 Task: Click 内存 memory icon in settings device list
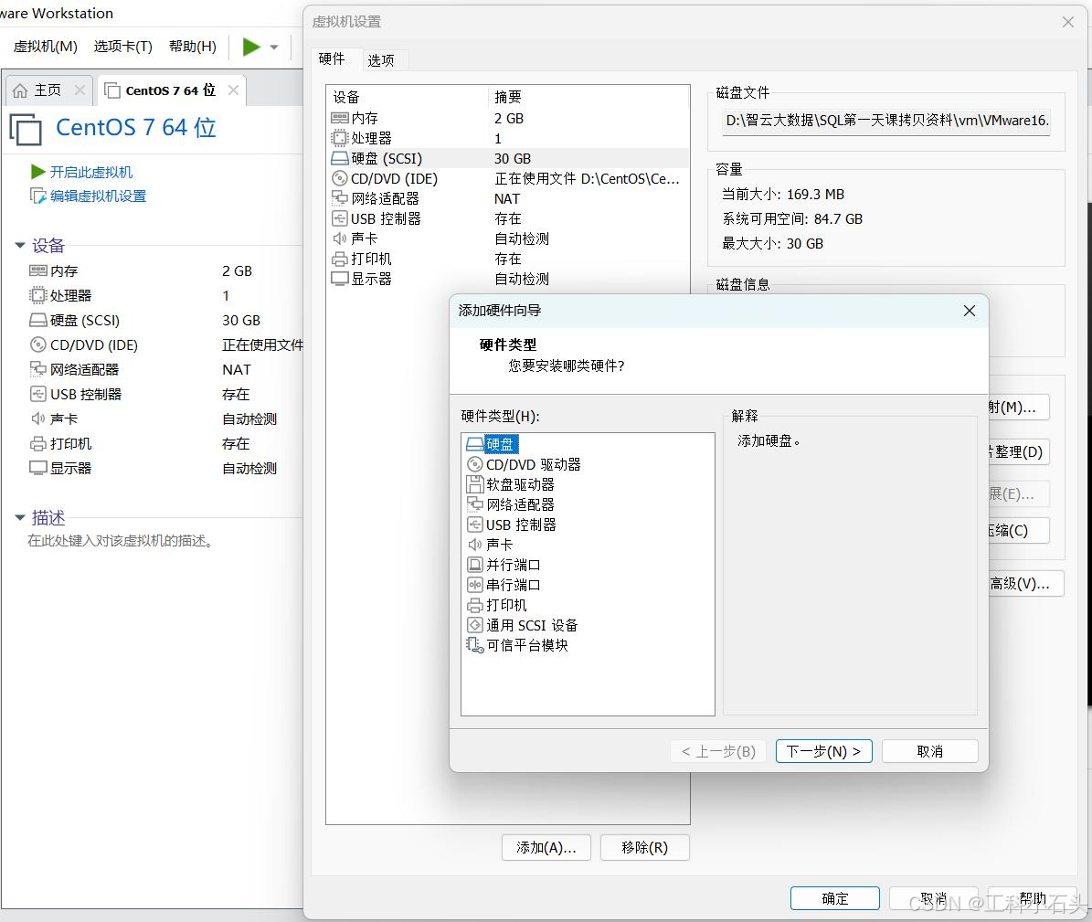click(x=340, y=119)
